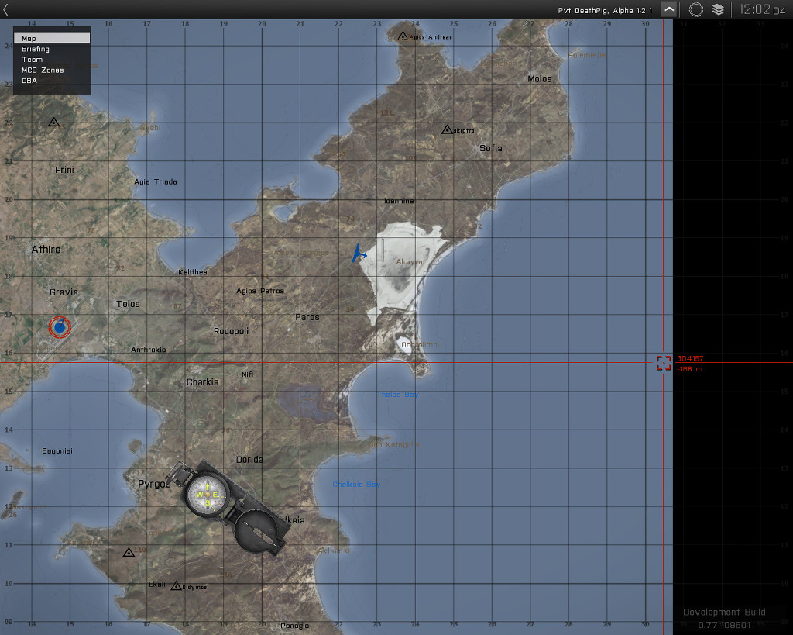Image resolution: width=793 pixels, height=635 pixels.
Task: Click the back arrow in top-left corner
Action: pyautogui.click(x=6, y=10)
